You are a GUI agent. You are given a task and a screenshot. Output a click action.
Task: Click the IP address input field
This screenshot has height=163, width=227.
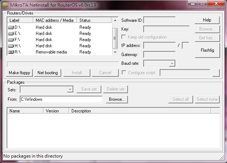coord(160,45)
